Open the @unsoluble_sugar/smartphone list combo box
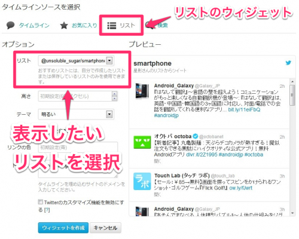The width and height of the screenshot is (299, 239). [76, 60]
